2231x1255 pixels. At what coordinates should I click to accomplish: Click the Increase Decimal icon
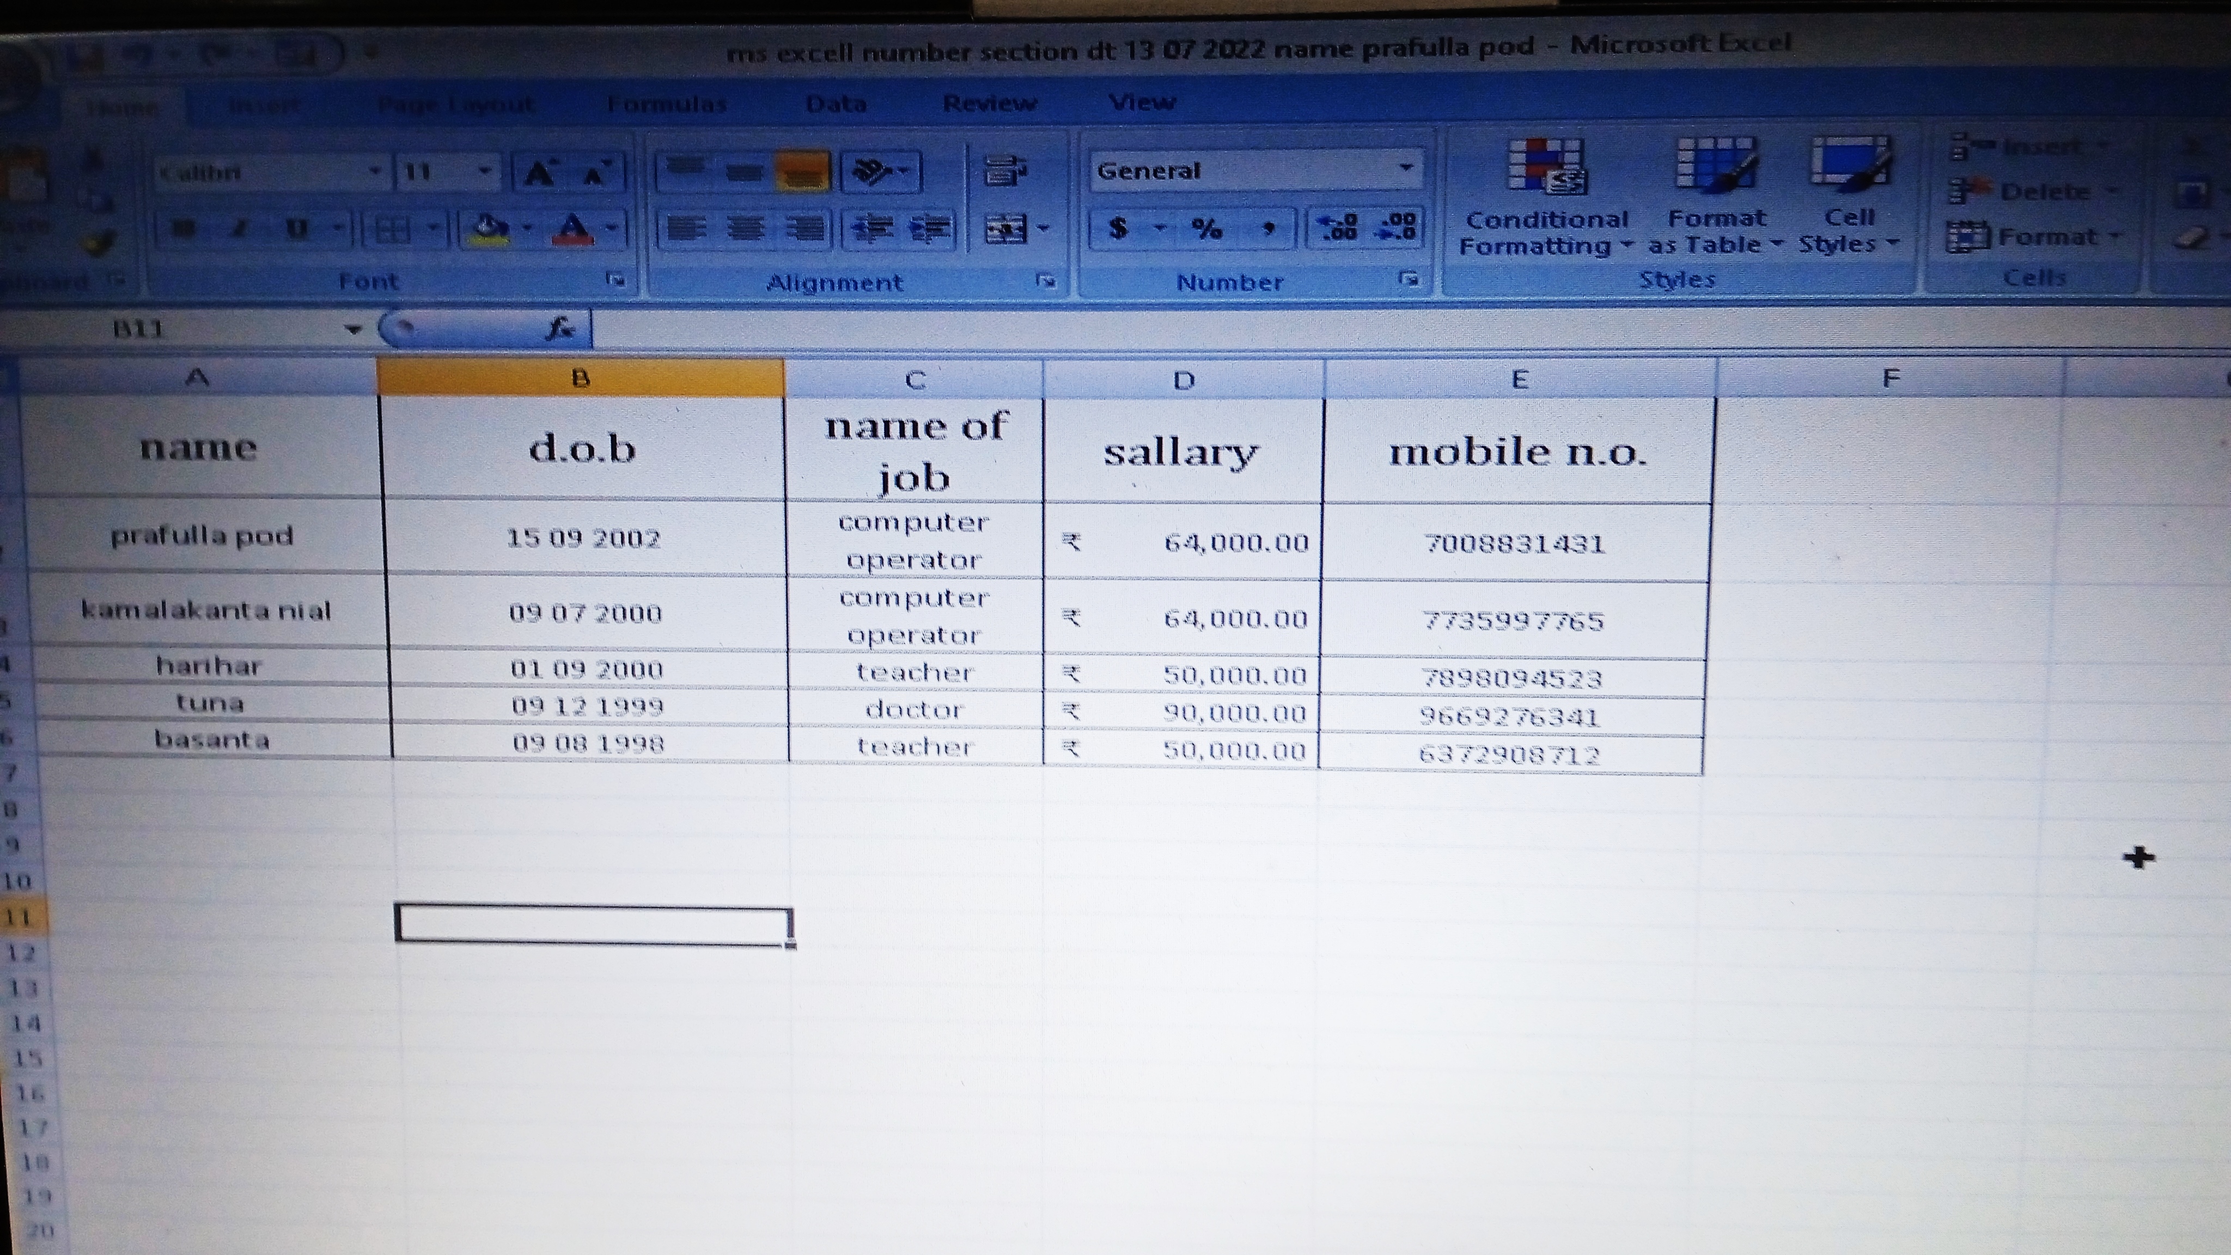point(1337,229)
